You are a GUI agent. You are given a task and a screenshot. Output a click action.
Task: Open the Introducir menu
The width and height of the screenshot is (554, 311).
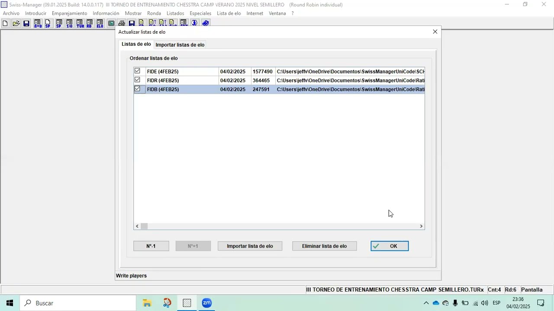[x=35, y=13]
